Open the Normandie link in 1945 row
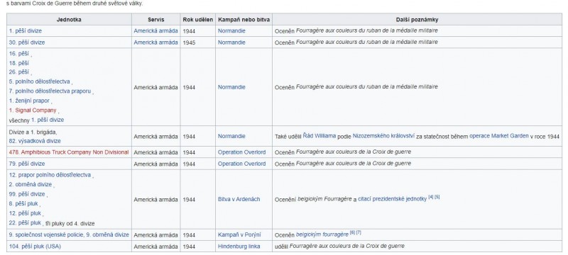This screenshot has width=568, height=255. pos(231,42)
